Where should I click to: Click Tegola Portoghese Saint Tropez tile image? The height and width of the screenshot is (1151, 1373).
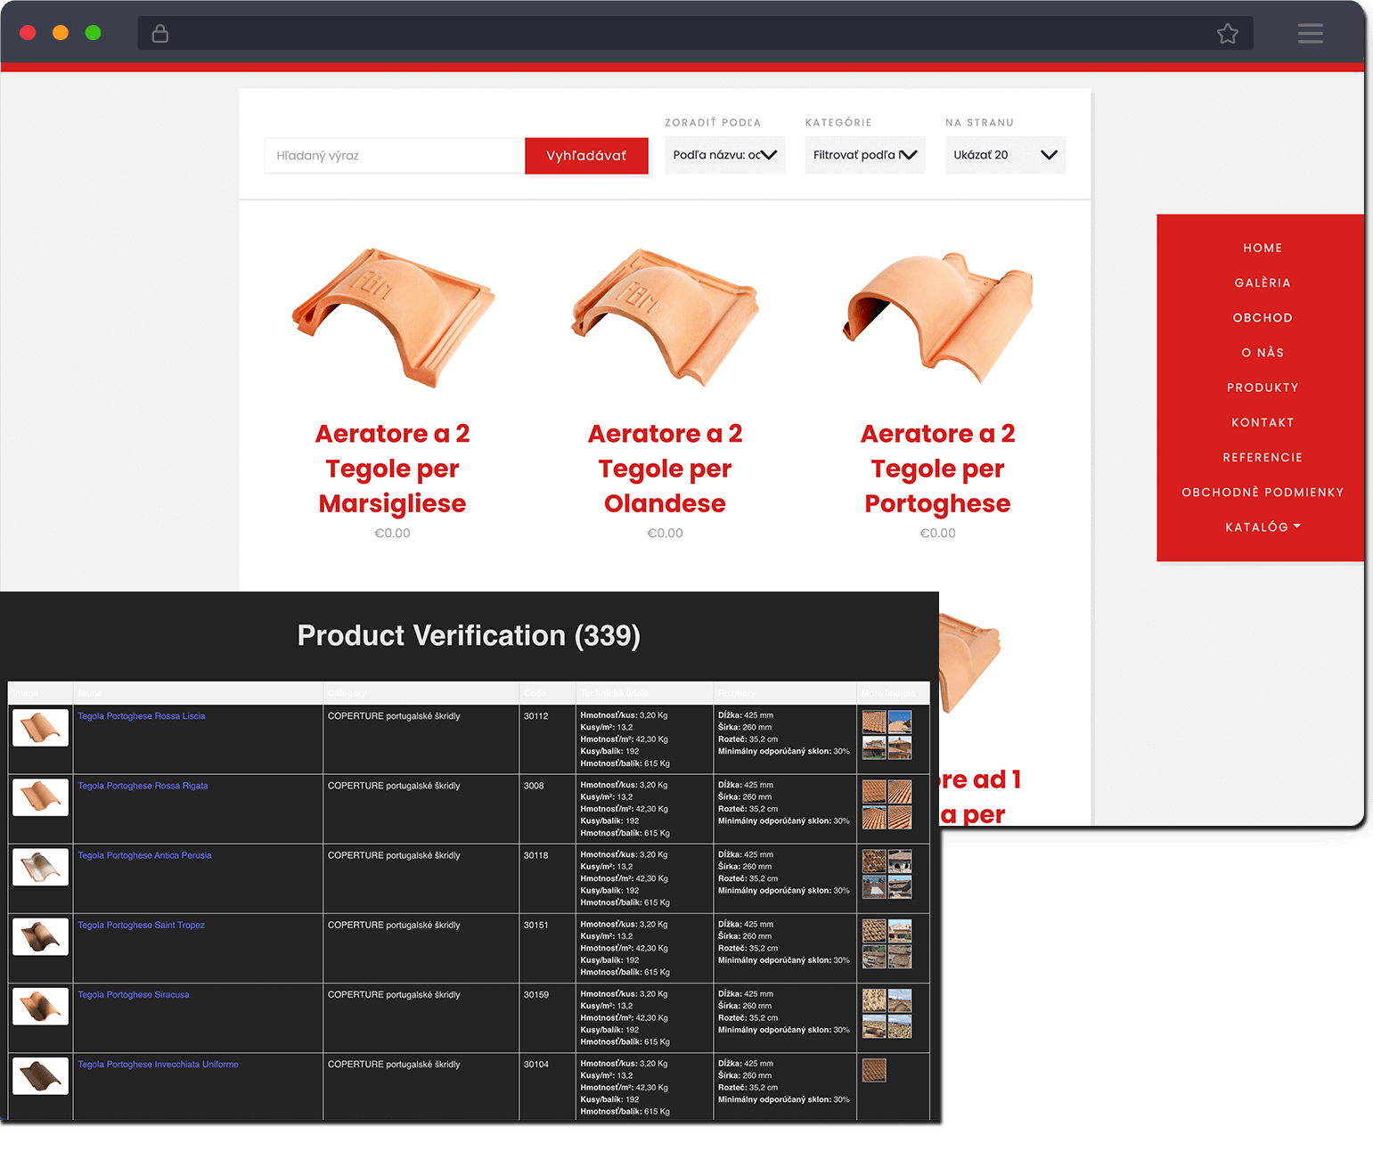(40, 936)
